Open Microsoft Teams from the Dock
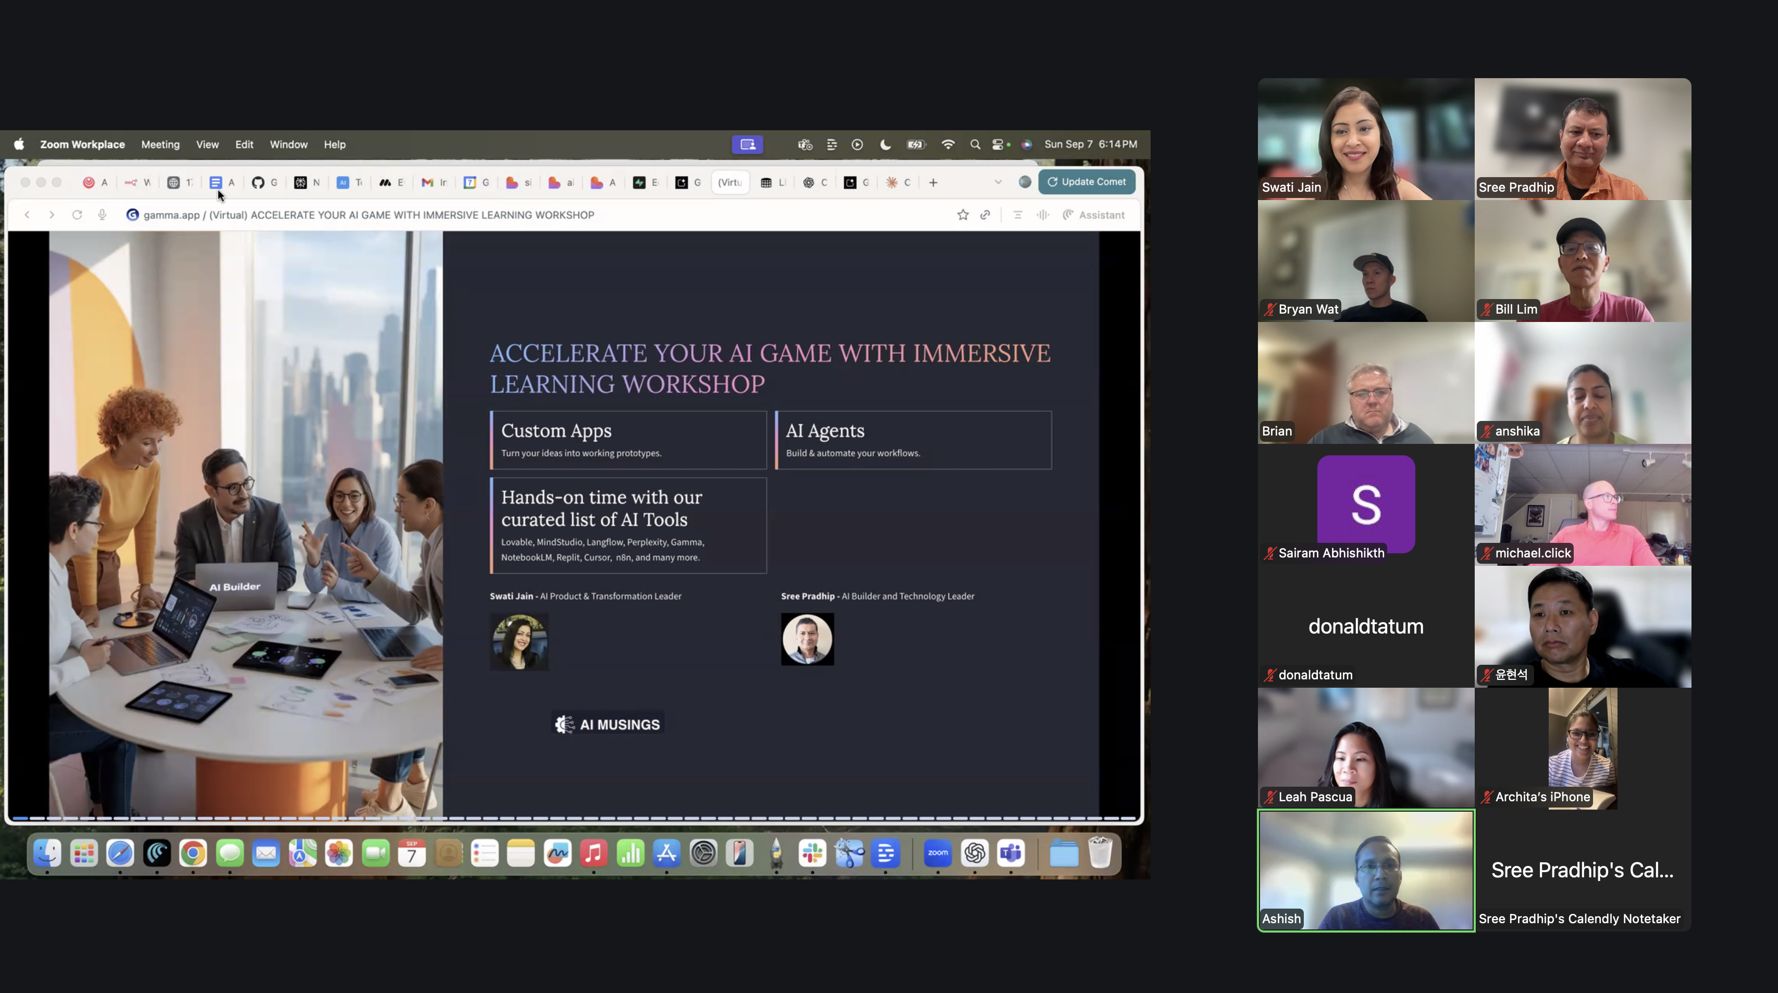Viewport: 1778px width, 993px height. click(x=1011, y=853)
